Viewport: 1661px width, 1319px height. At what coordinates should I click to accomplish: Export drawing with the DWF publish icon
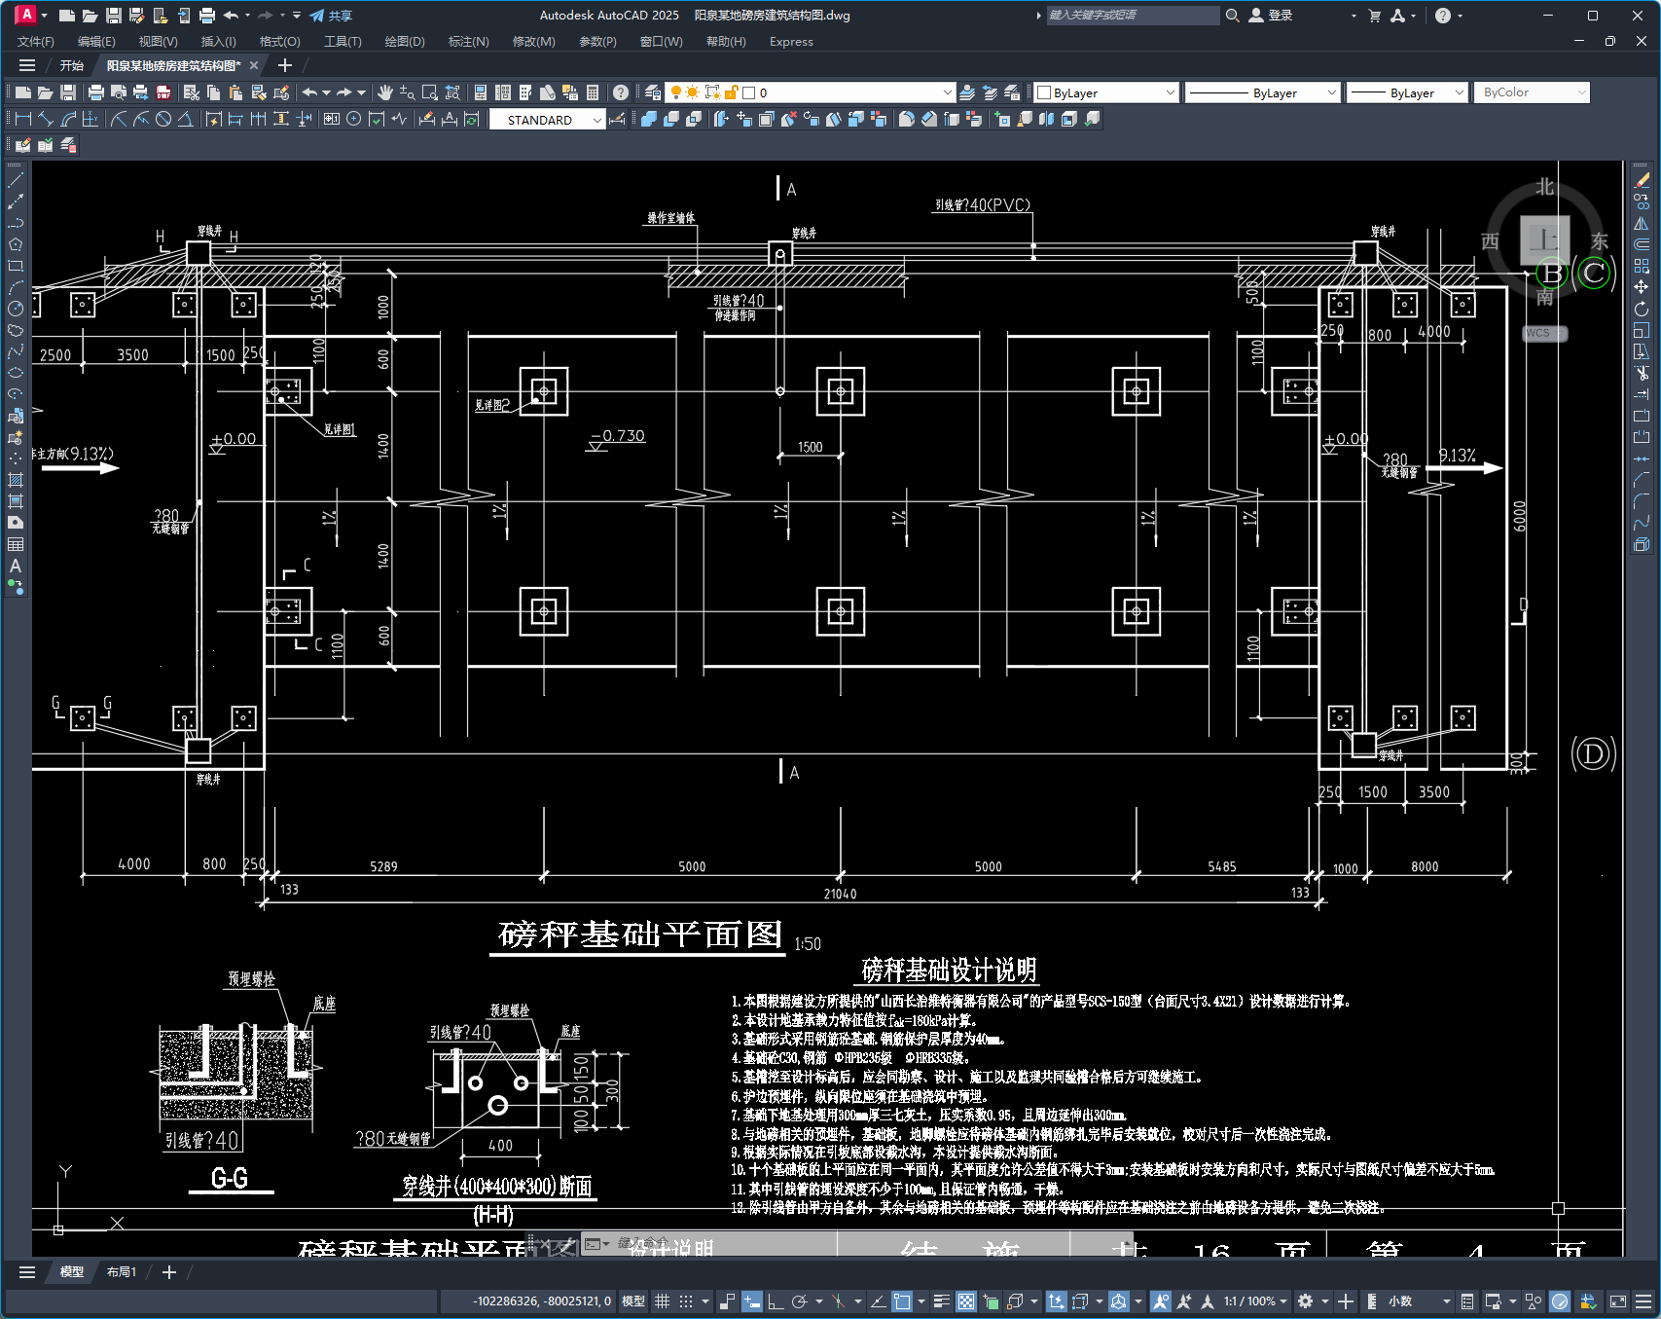(163, 92)
